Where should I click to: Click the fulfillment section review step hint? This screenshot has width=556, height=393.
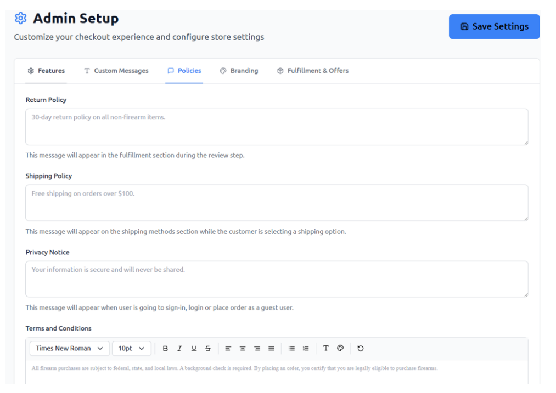click(x=135, y=155)
